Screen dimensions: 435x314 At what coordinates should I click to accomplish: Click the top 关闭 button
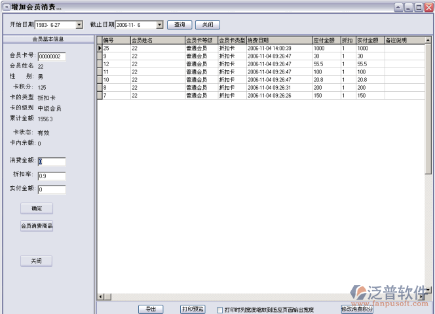pyautogui.click(x=207, y=25)
